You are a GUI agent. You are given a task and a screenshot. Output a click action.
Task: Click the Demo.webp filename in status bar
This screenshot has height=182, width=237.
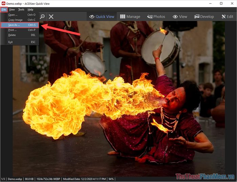[15, 179]
